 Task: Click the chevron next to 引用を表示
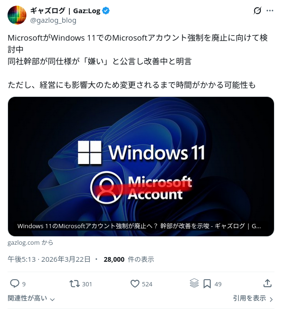[271, 300]
